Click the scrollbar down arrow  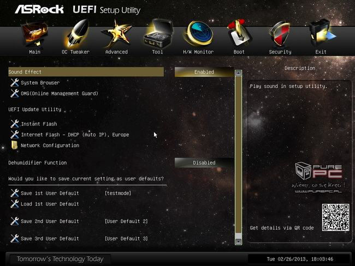point(239,241)
